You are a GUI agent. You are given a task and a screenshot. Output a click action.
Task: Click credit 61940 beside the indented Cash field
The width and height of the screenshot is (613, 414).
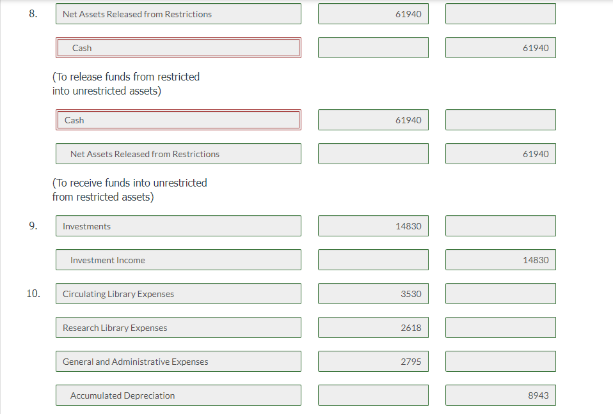[x=500, y=48]
